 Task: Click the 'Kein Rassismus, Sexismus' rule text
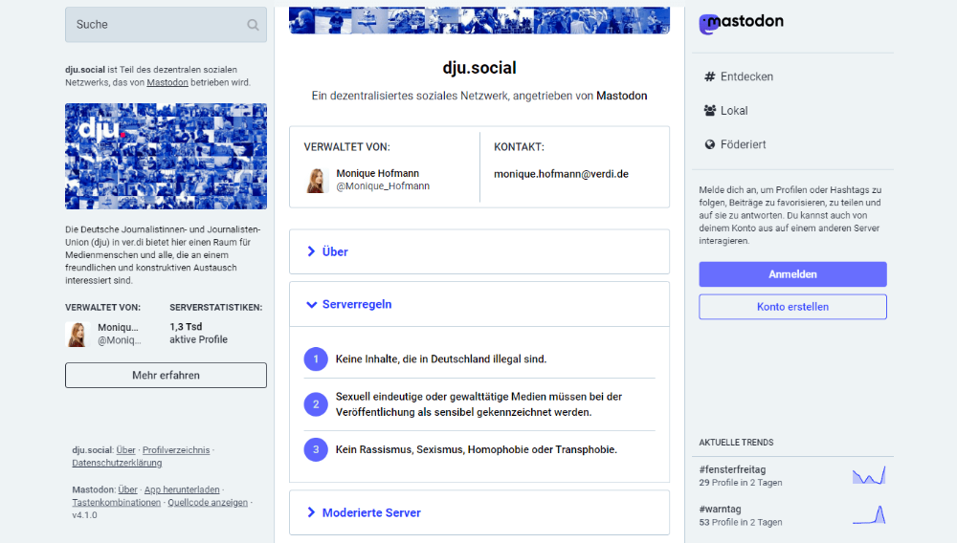pos(476,449)
